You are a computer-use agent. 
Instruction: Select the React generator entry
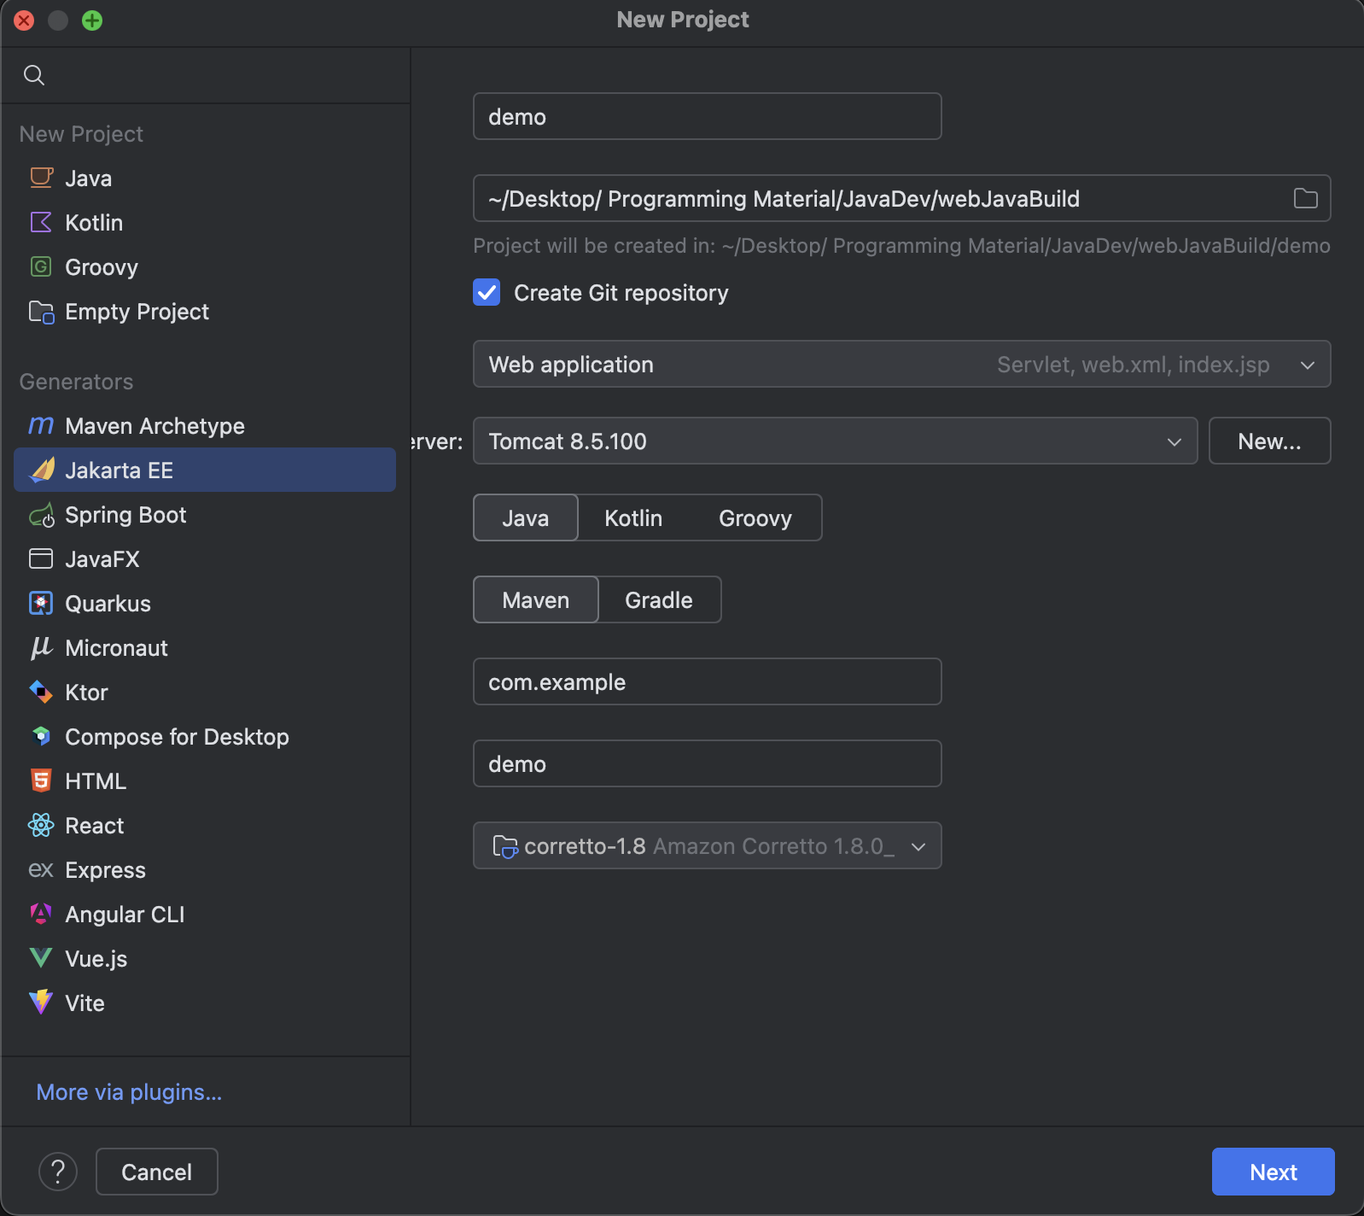tap(205, 825)
